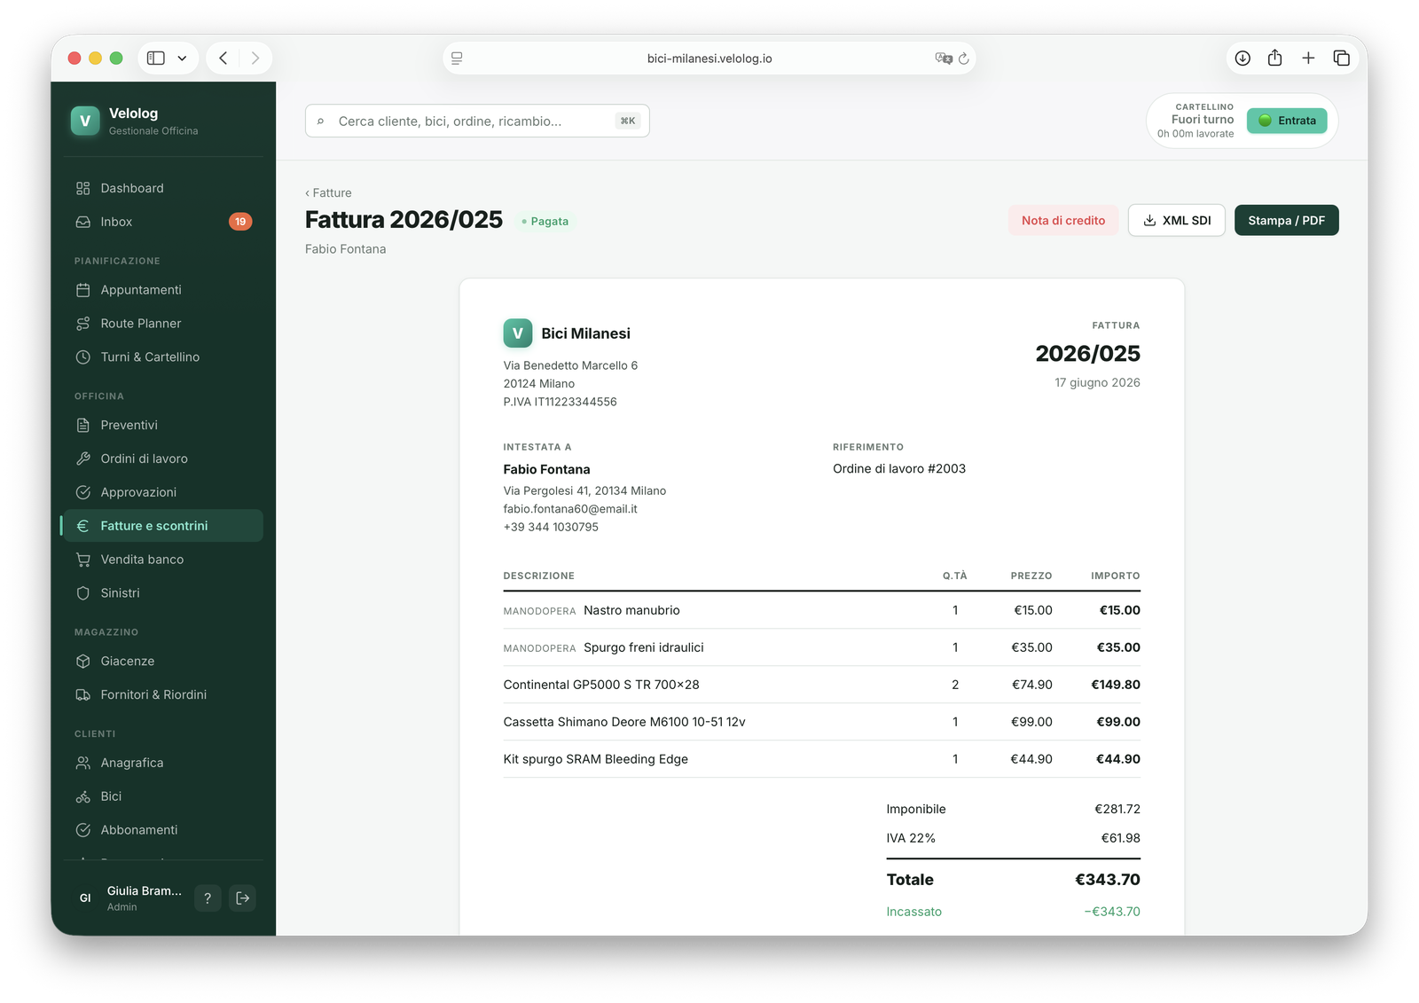Open help with the question mark icon
The image size is (1419, 1003).
[208, 898]
